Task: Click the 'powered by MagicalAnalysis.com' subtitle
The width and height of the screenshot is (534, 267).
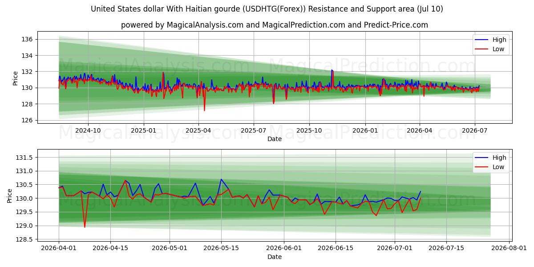Action: click(275, 25)
